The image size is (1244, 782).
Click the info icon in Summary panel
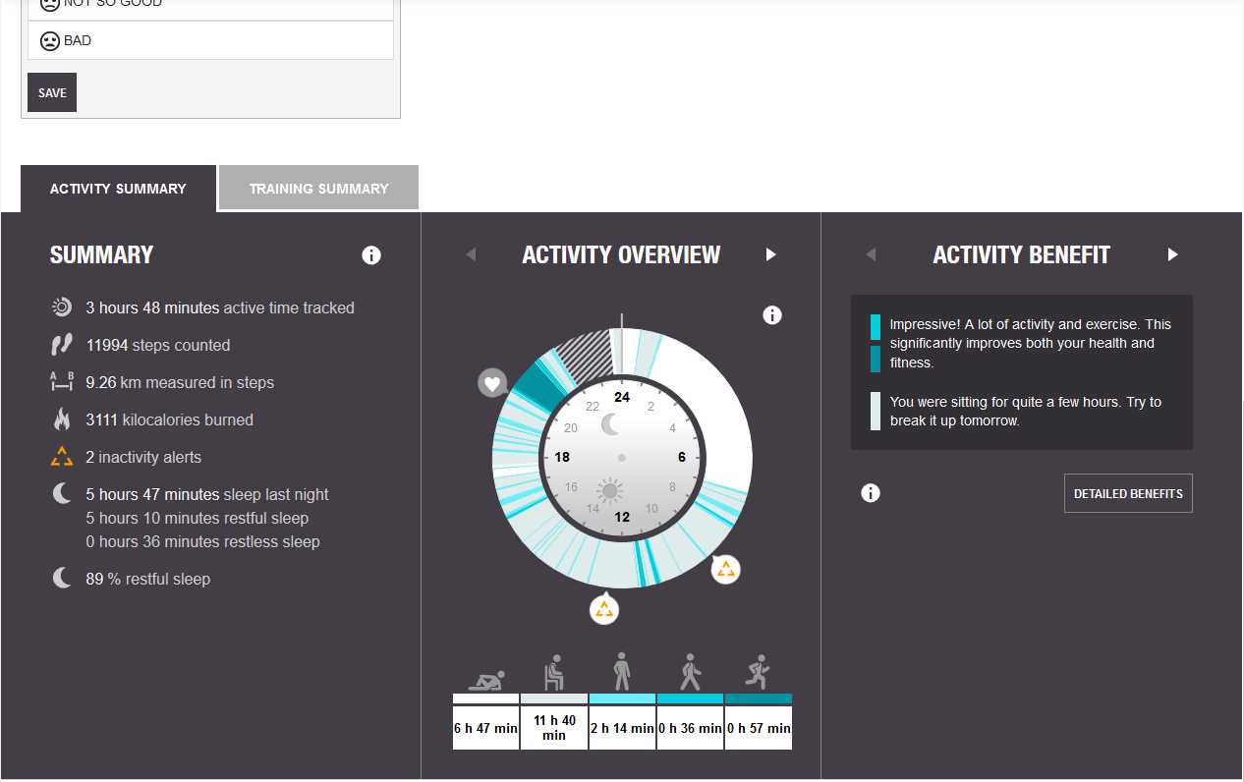click(371, 255)
